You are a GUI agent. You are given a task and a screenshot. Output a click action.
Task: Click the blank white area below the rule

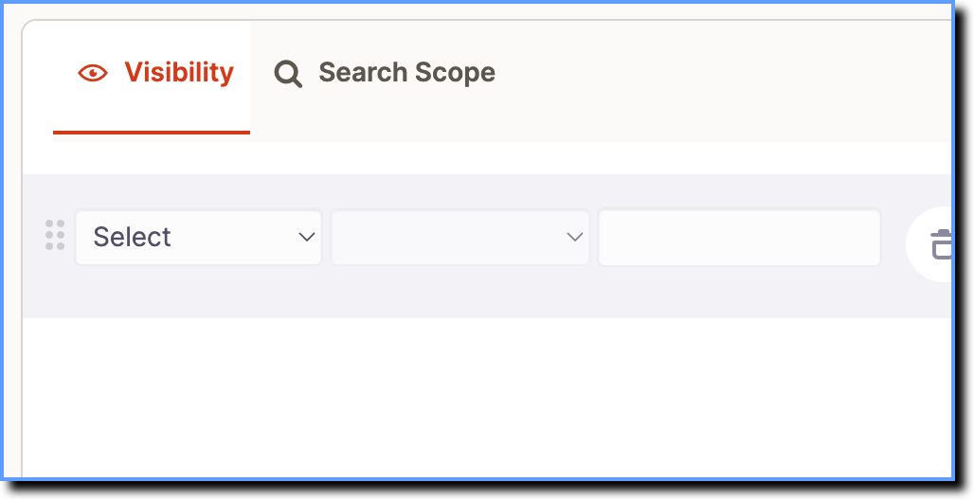pos(487,398)
